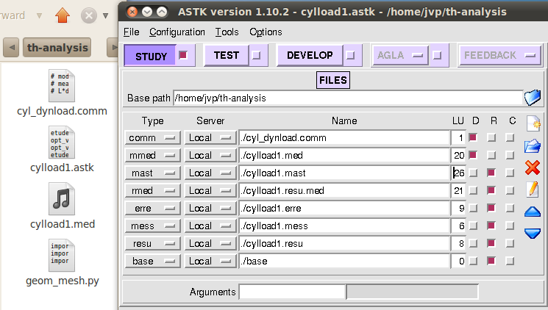Click the grey stop icon in file manager

89,15
